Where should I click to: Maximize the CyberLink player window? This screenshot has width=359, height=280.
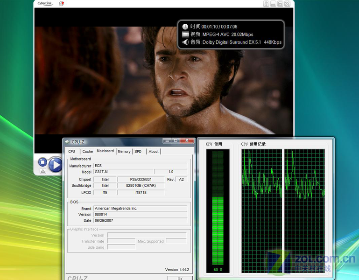[x=280, y=4]
